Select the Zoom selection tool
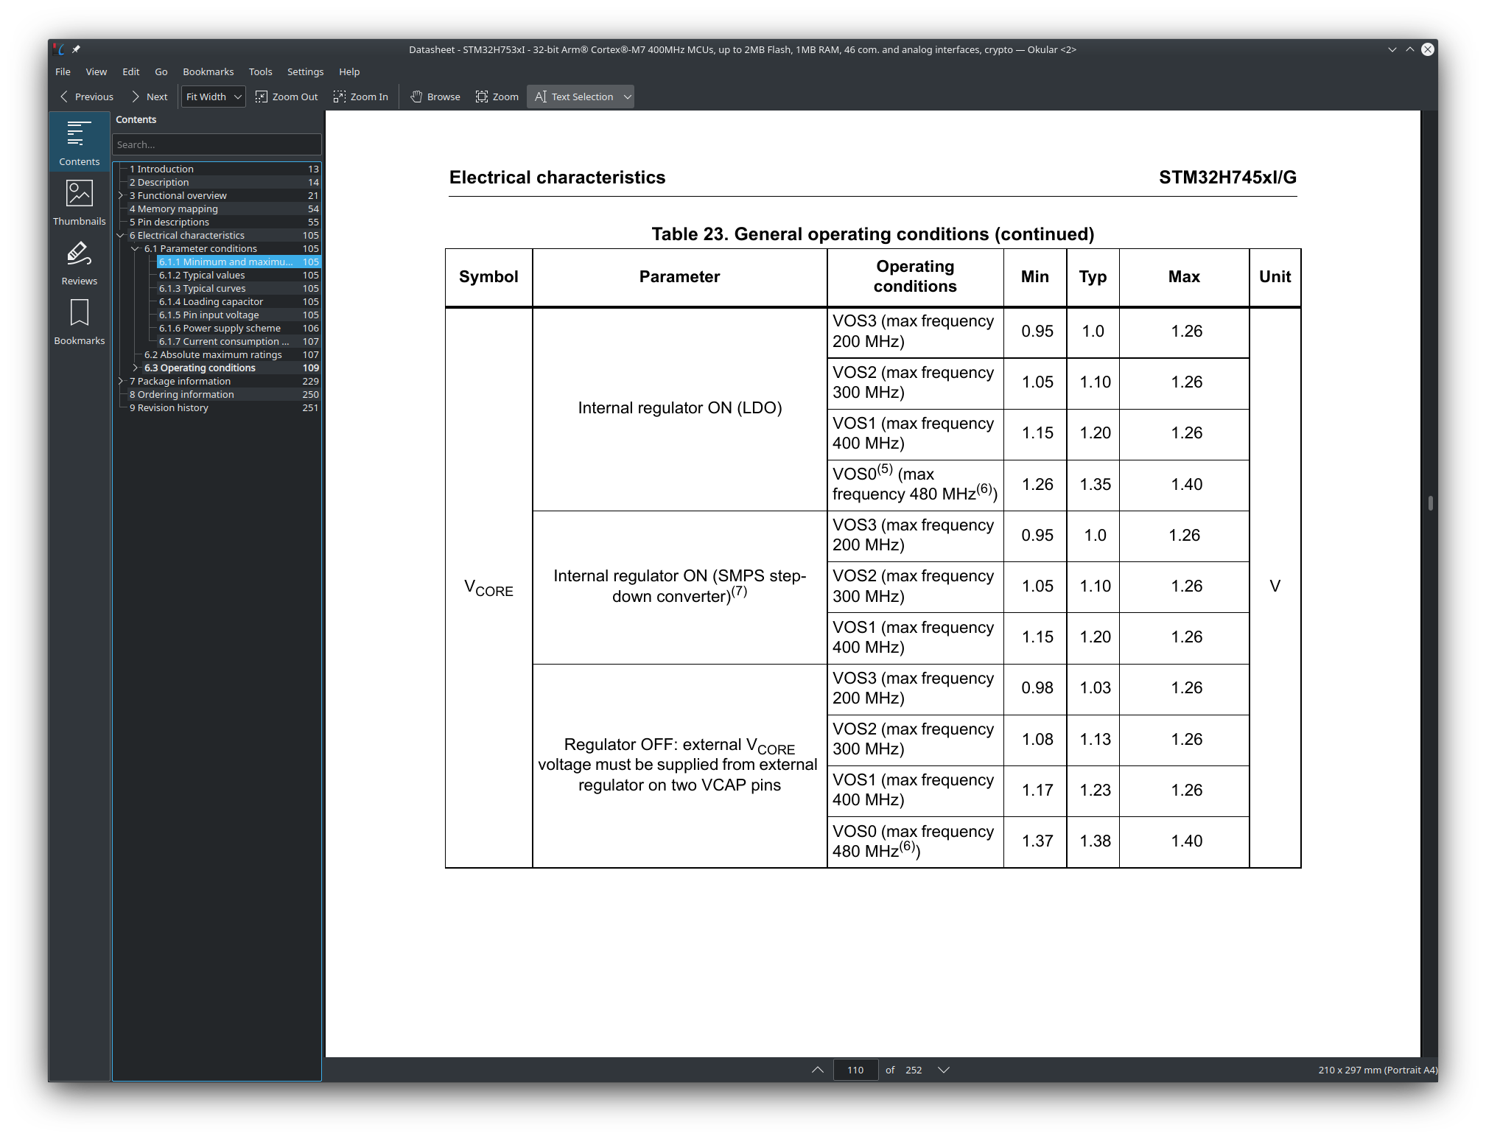The width and height of the screenshot is (1486, 1139). pos(497,97)
